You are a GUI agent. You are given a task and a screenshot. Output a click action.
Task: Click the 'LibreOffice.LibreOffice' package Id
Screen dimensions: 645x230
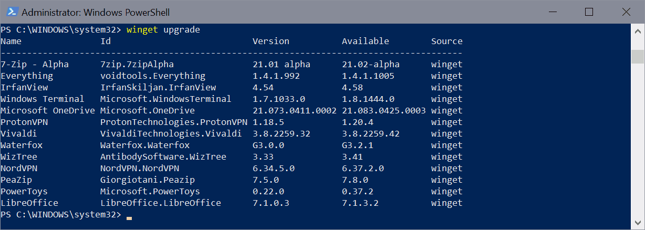pyautogui.click(x=160, y=203)
